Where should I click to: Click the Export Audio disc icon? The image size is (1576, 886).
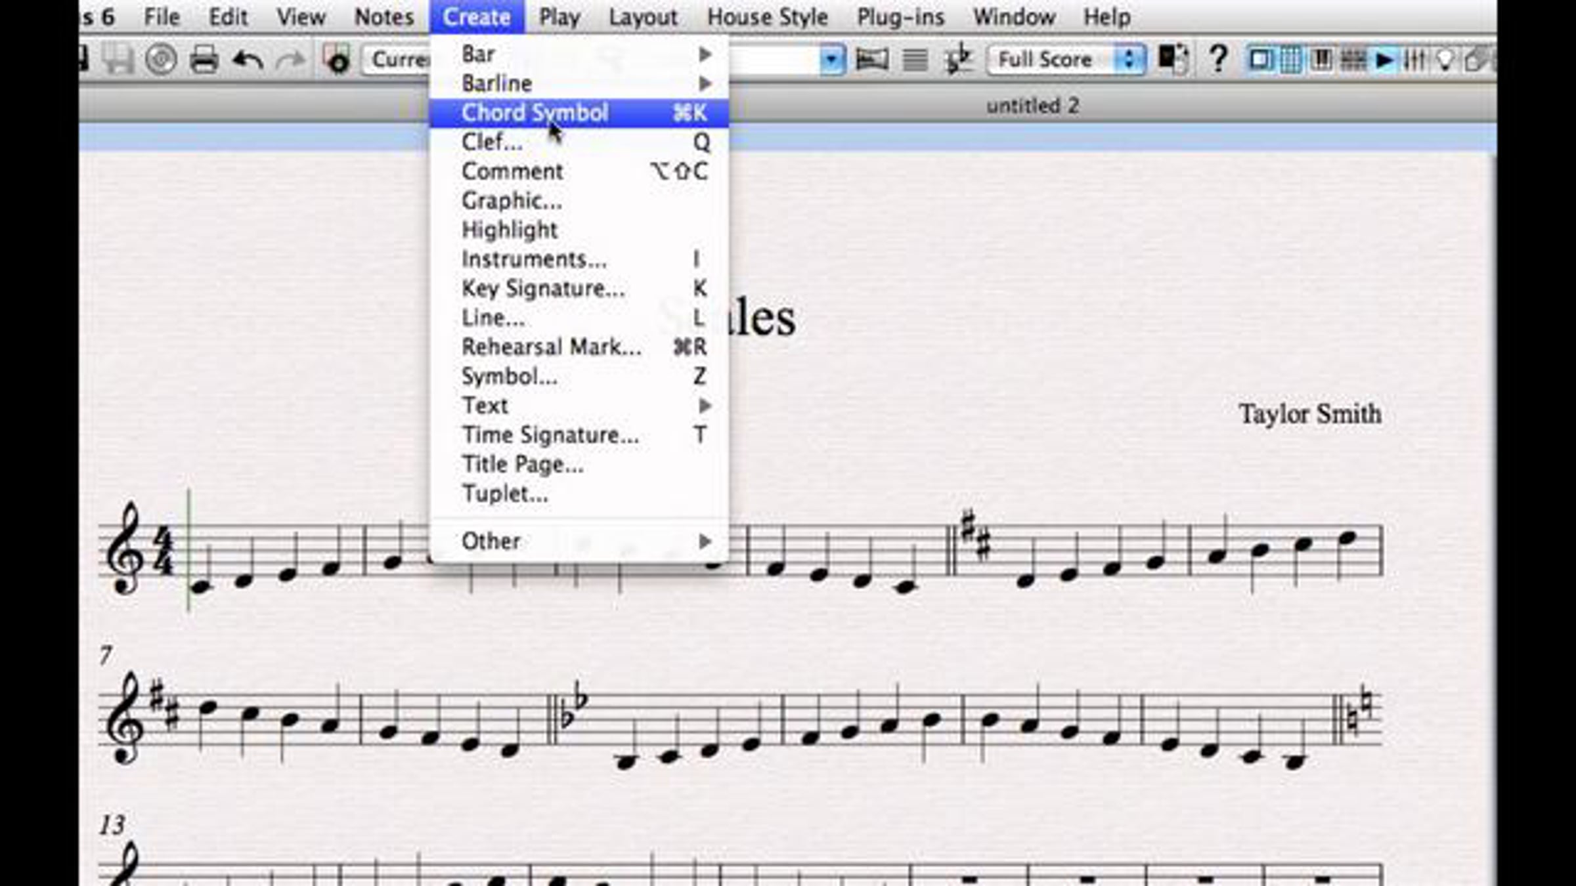162,60
